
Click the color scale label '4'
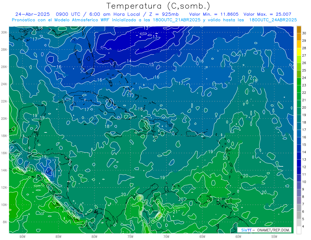click(303, 227)
